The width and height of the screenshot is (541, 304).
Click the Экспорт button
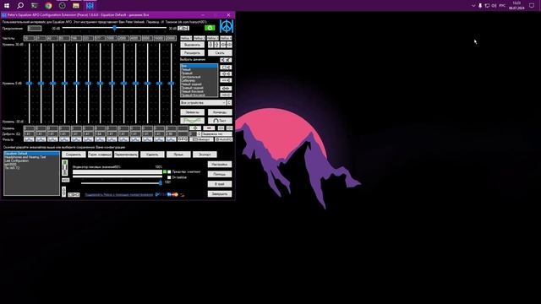(205, 155)
